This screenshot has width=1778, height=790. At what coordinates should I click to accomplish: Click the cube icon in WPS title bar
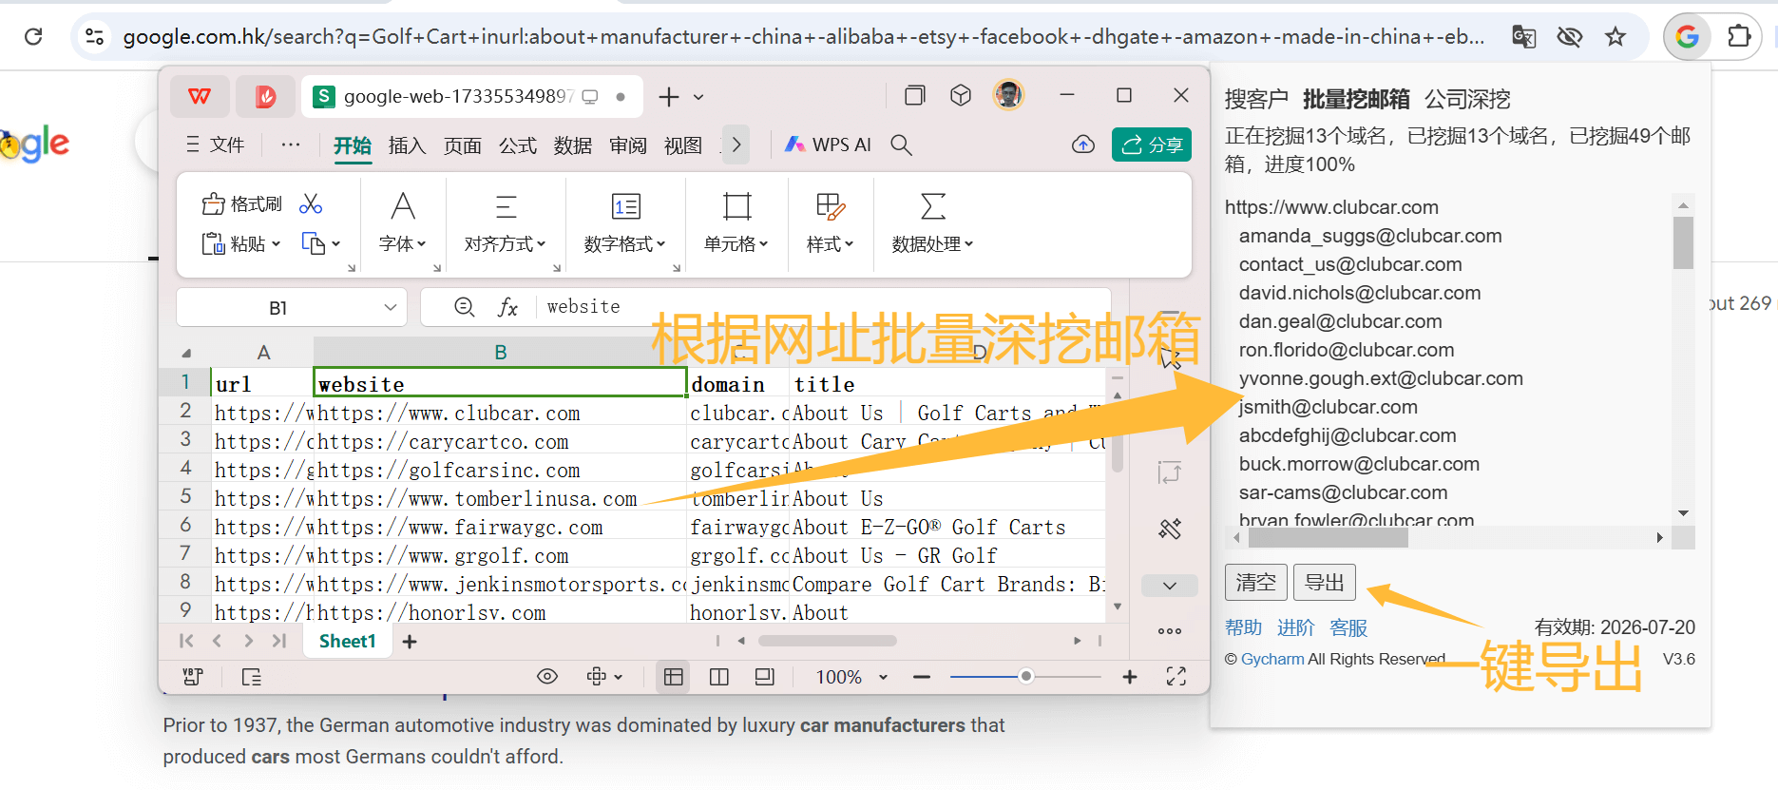click(961, 95)
